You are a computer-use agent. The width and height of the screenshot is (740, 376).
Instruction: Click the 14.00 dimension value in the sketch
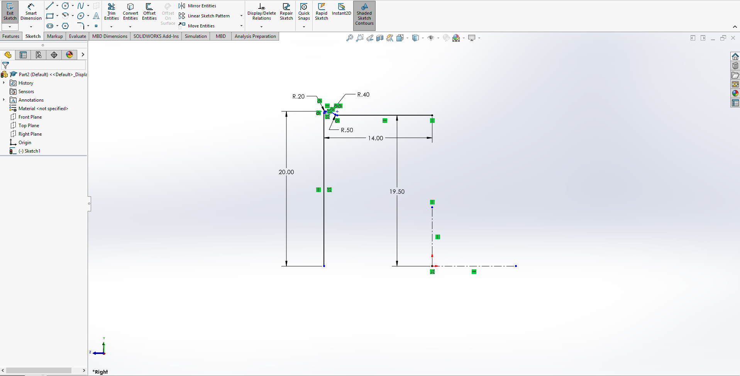coord(376,138)
